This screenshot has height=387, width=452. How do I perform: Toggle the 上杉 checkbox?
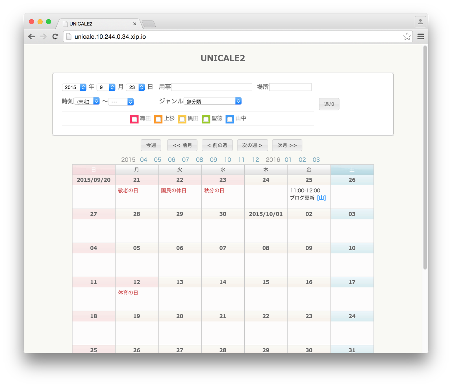[x=158, y=119]
